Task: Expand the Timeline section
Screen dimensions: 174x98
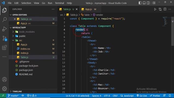Action: click(x=11, y=91)
